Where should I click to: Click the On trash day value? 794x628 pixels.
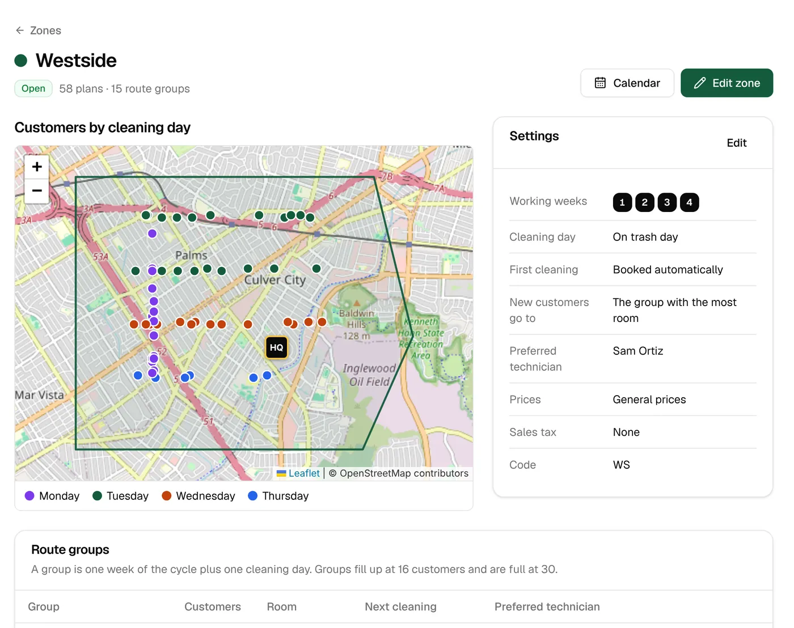pos(645,237)
